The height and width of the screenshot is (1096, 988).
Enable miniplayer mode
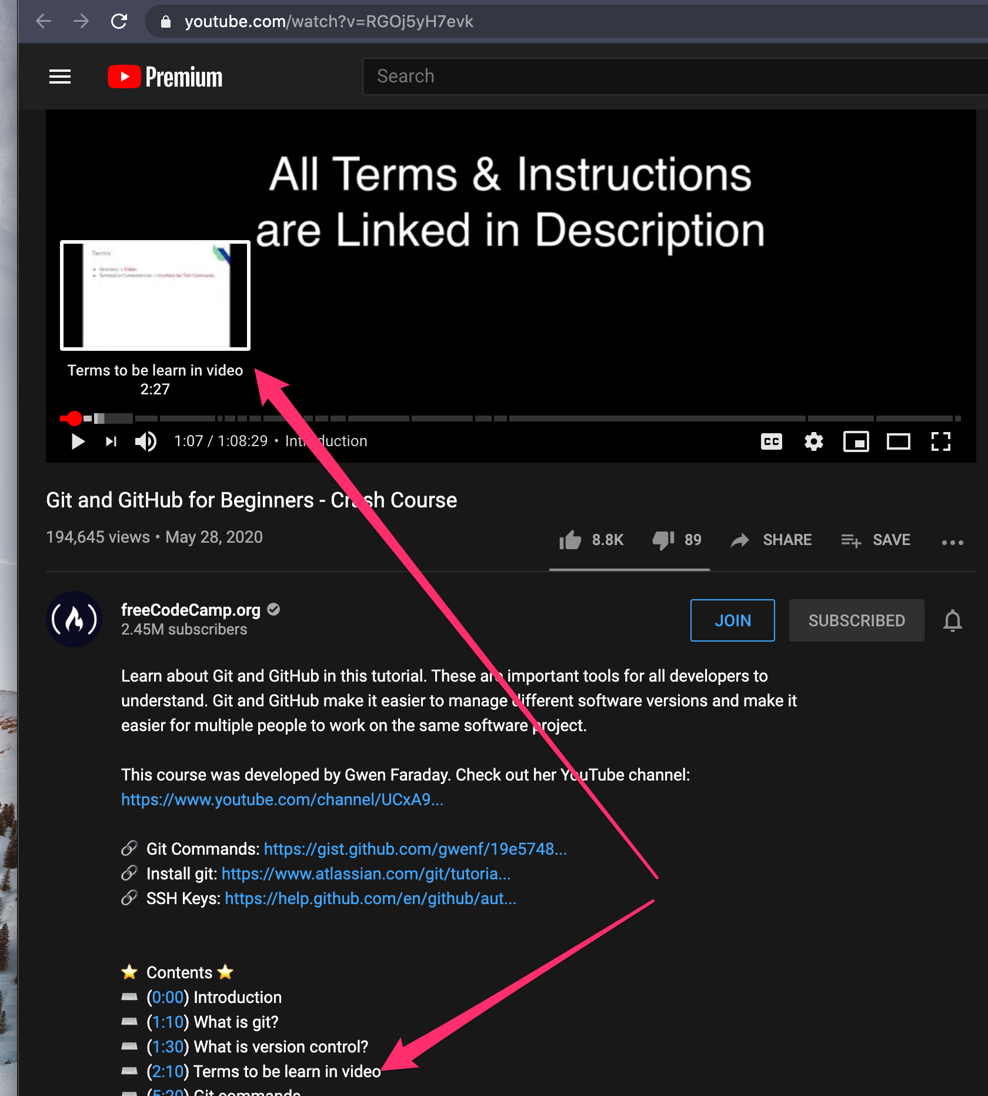point(856,441)
